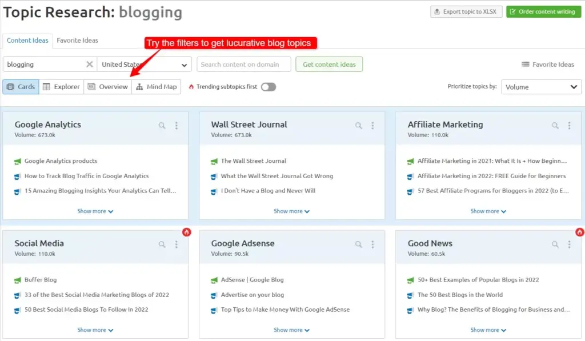Clear the blogging keyword with the X icon
Screen dimensions: 585x341
90,64
